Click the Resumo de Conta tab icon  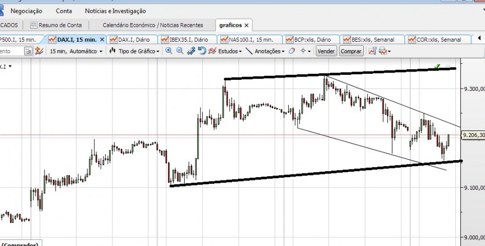coord(34,25)
